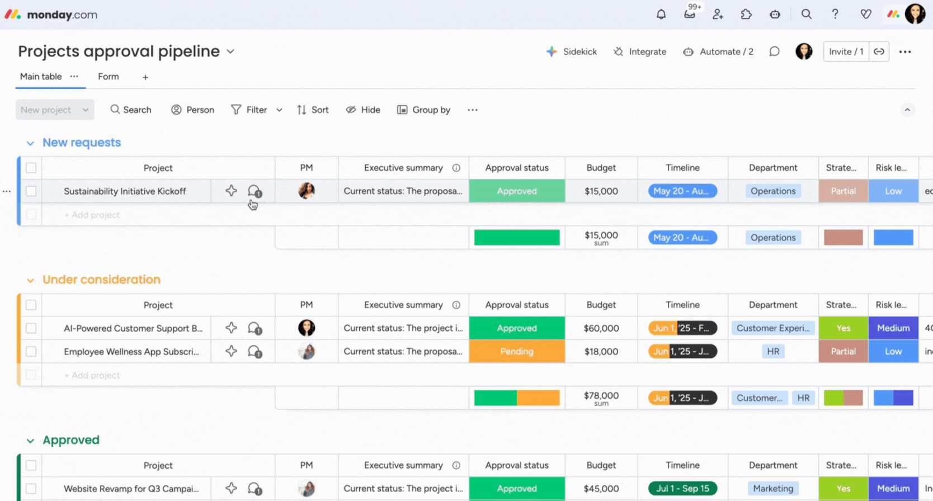
Task: Open the apps marketplace puzzle icon
Action: click(746, 15)
